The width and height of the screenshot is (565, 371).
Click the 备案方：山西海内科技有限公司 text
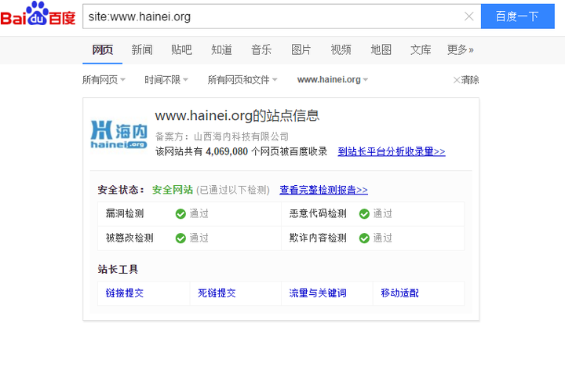click(222, 137)
